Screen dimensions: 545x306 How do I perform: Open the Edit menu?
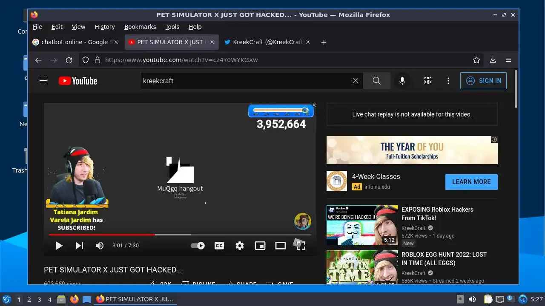coord(57,27)
